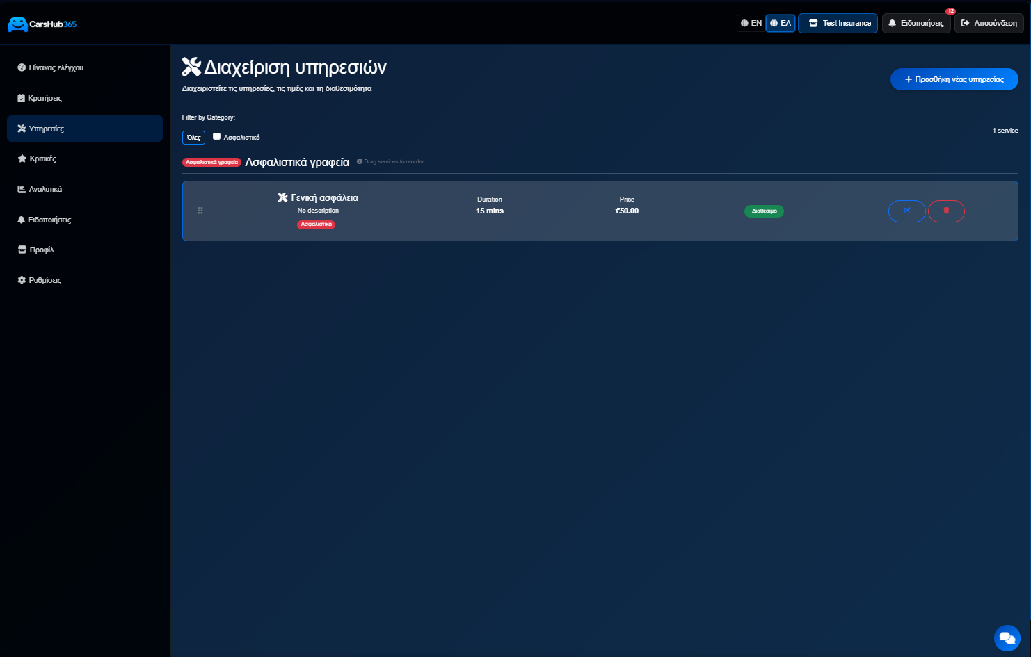Click the red trash delete icon
1031x657 pixels.
tap(946, 211)
